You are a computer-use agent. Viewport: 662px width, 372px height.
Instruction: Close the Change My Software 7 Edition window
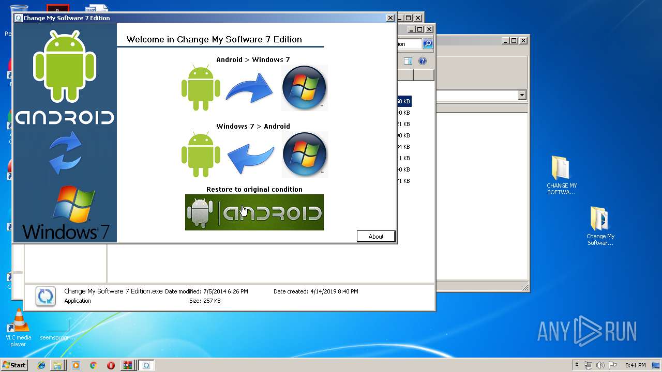[390, 18]
